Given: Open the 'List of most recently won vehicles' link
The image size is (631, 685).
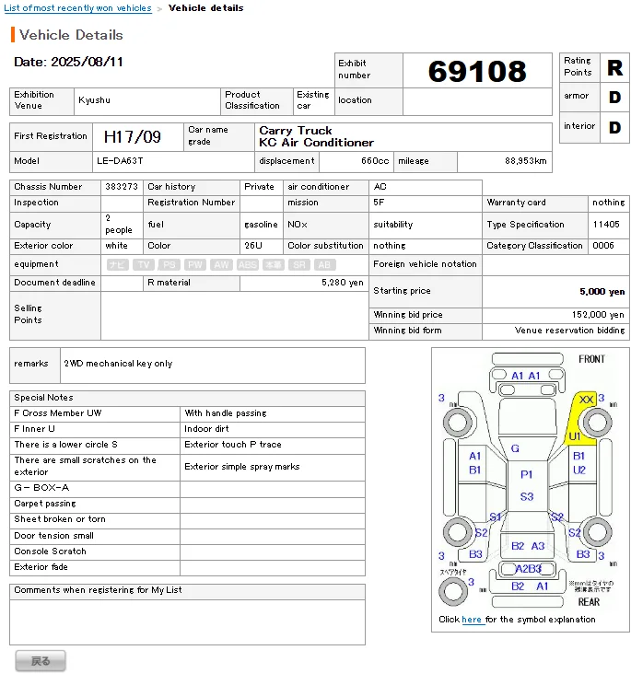Looking at the screenshot, I should (x=78, y=8).
